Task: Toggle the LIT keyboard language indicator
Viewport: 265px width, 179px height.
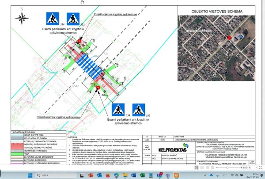Action: tap(225, 175)
